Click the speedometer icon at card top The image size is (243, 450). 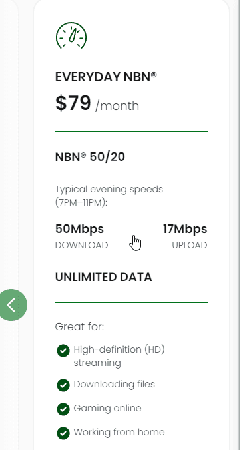71,35
